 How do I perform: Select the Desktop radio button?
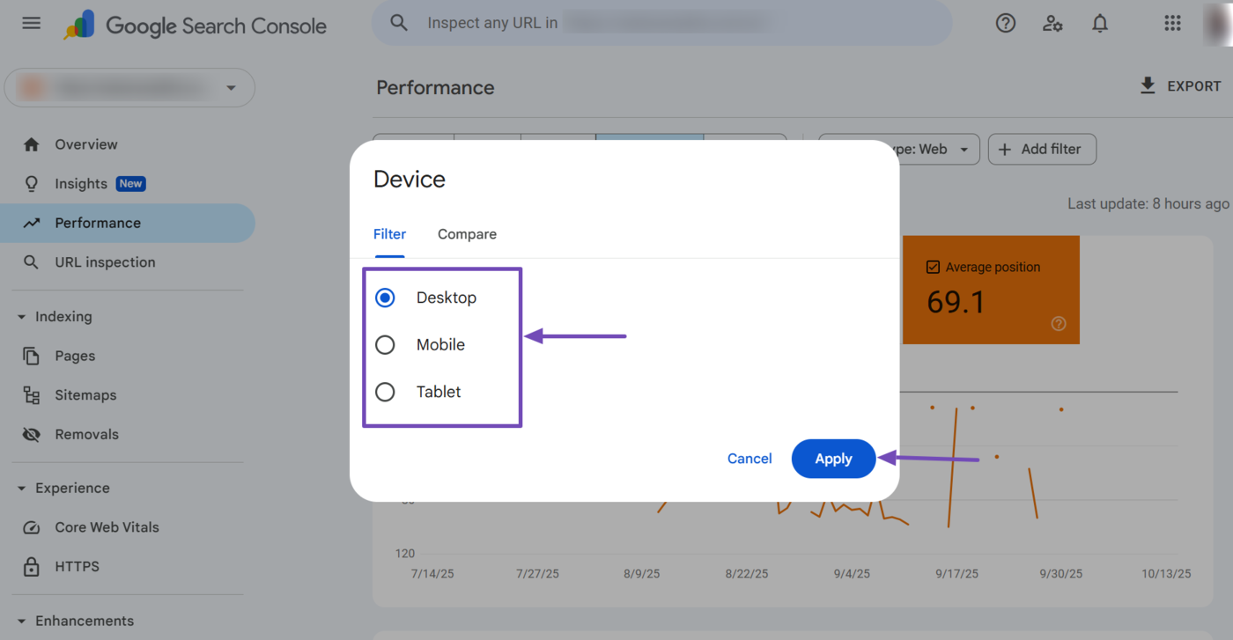pyautogui.click(x=385, y=298)
